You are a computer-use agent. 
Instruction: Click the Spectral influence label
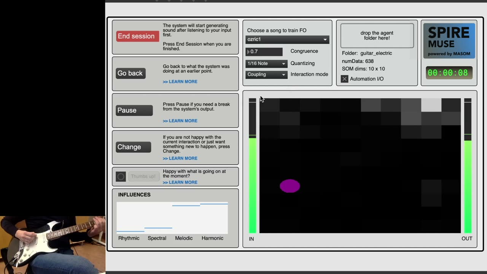click(157, 238)
